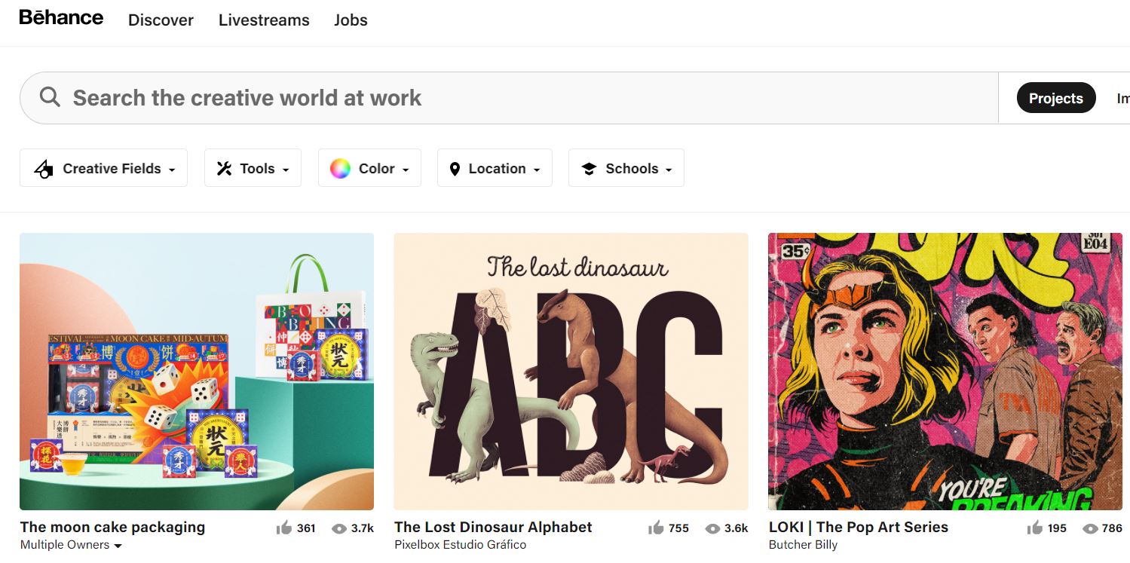Open the Schools filter dropdown
Screen dimensions: 1130x563
pyautogui.click(x=626, y=168)
